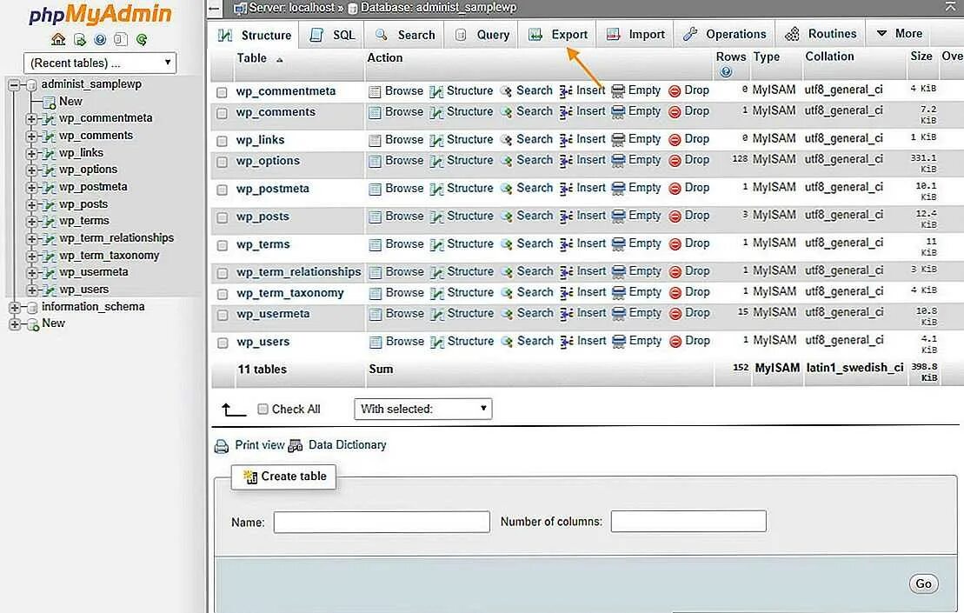The height and width of the screenshot is (613, 964).
Task: Click the red Drop icon for wp_posts
Action: (675, 217)
